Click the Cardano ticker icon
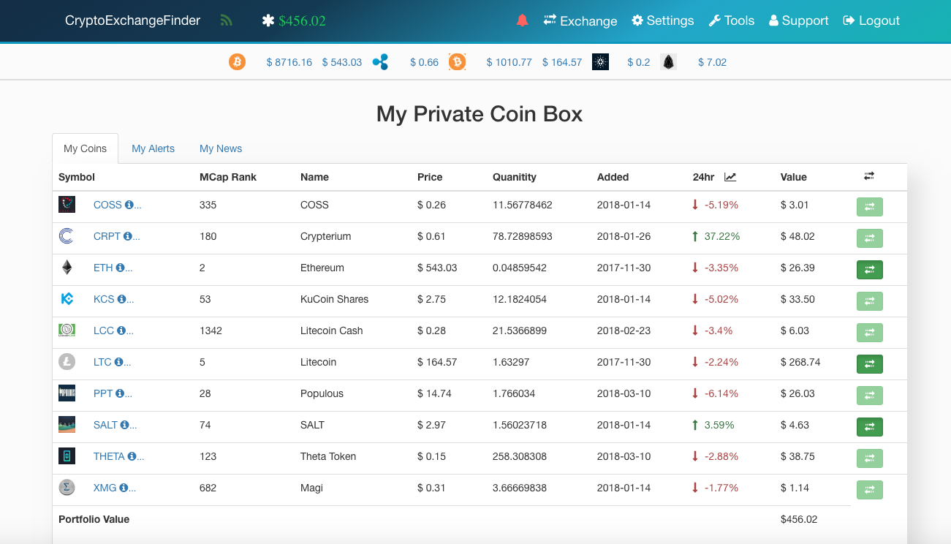The image size is (951, 544). (x=600, y=62)
